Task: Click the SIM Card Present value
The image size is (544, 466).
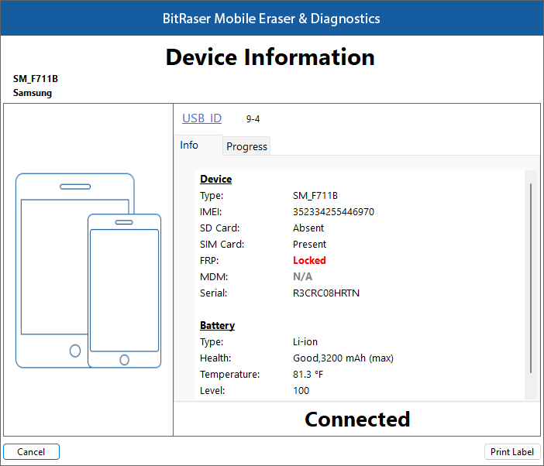Action: pyautogui.click(x=309, y=245)
